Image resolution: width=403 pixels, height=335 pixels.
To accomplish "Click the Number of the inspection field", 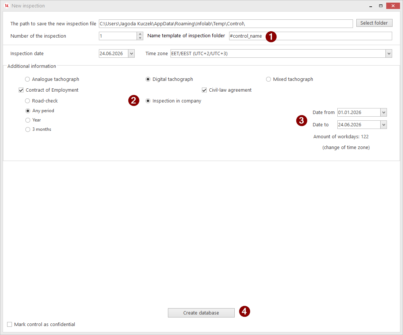I will click(118, 36).
